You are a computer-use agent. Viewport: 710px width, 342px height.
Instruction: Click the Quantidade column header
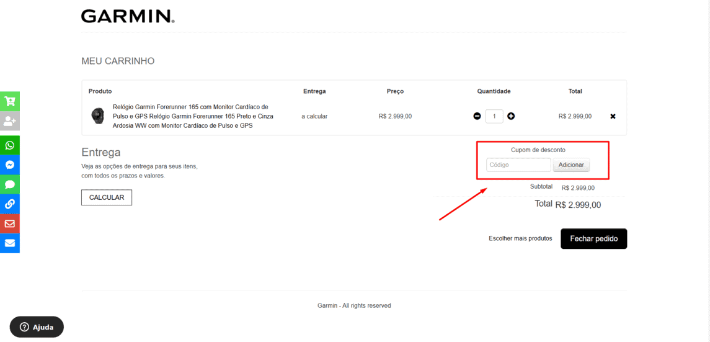[x=494, y=91]
